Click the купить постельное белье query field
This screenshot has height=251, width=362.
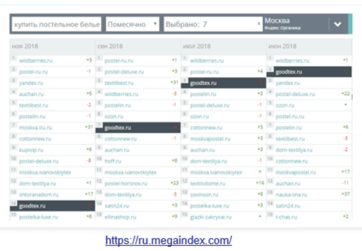57,24
